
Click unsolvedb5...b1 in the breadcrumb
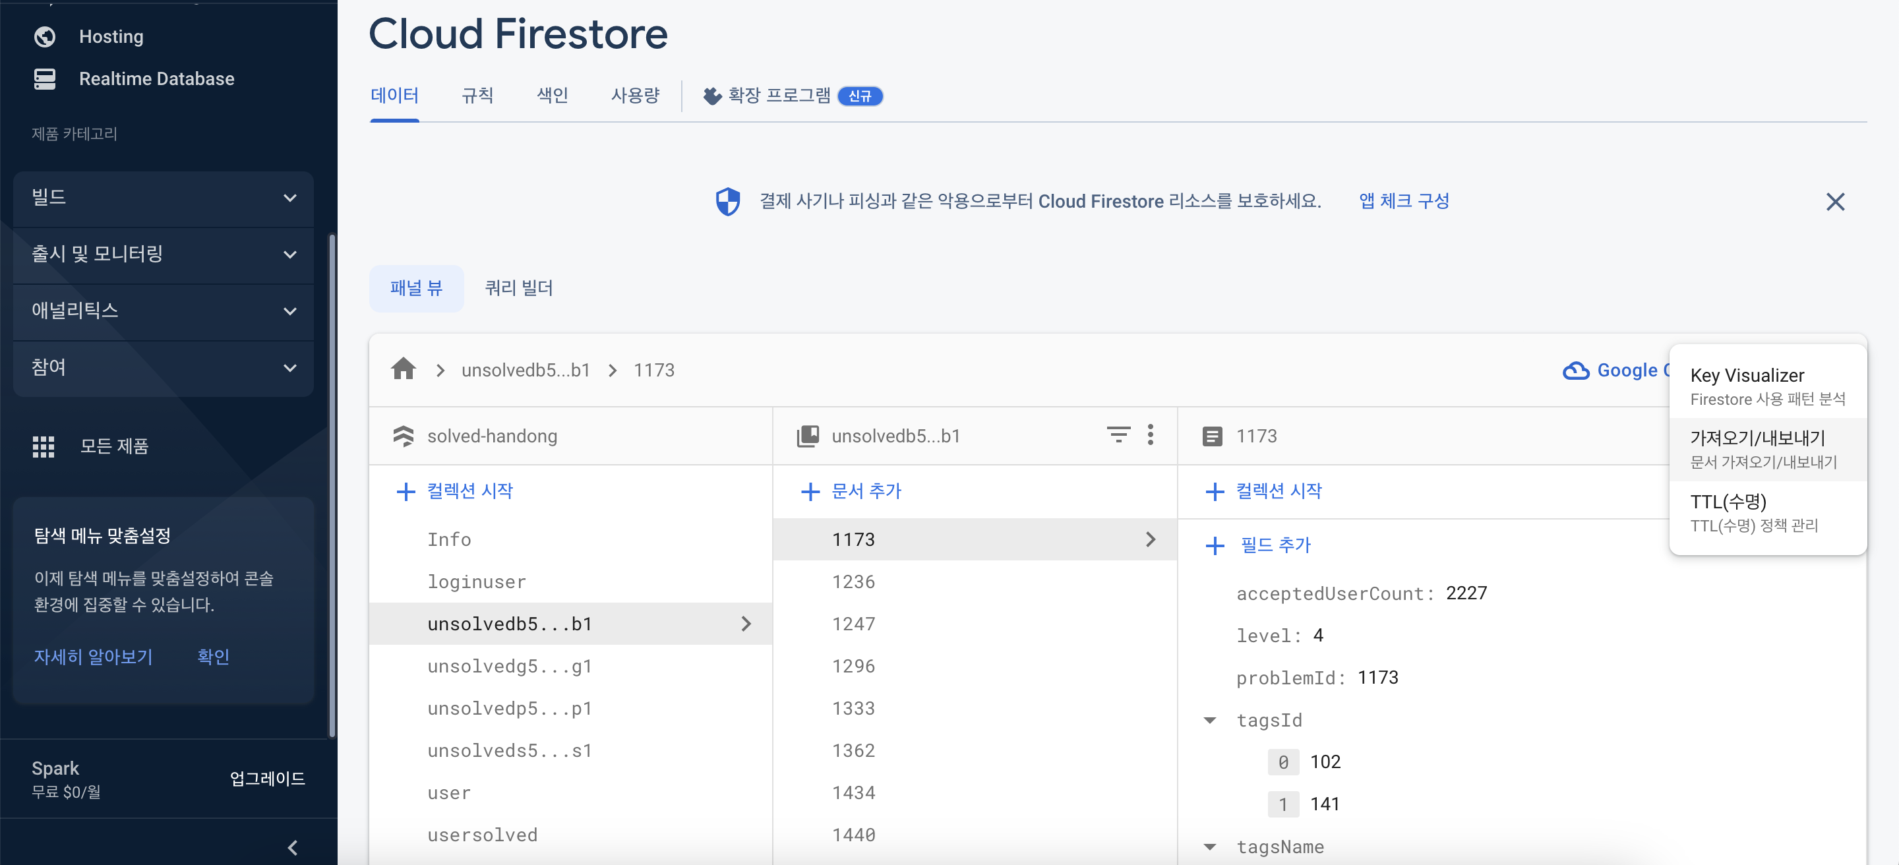click(x=526, y=370)
